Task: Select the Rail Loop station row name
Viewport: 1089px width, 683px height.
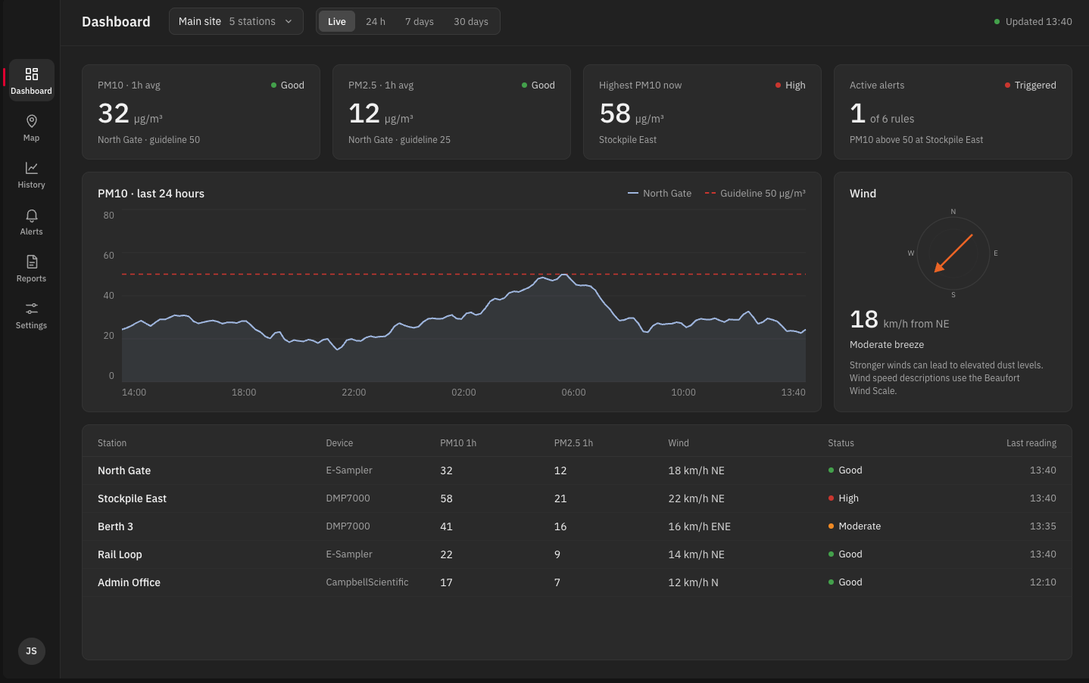Action: pos(120,554)
